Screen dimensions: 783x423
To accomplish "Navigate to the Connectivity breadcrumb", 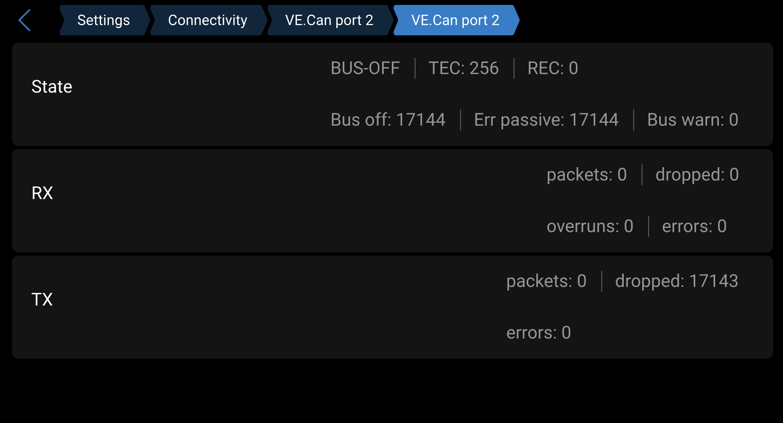I will (208, 20).
